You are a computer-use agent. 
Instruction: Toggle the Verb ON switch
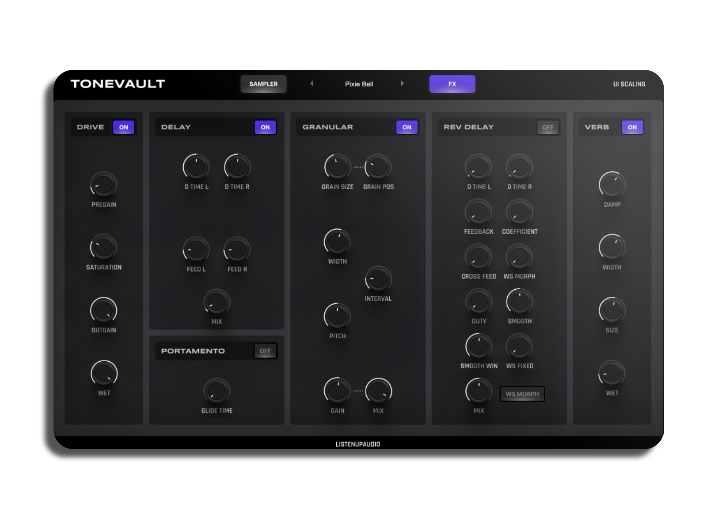click(632, 127)
